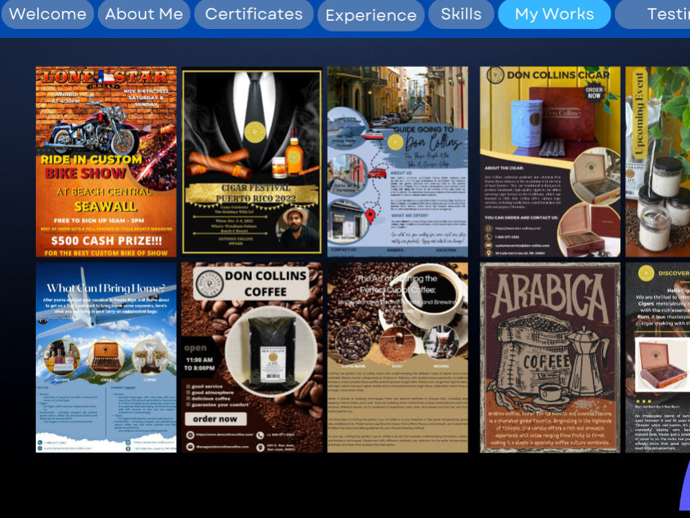The image size is (690, 518).
Task: Open the Perfect Cup of Coffee article
Action: pyautogui.click(x=397, y=358)
